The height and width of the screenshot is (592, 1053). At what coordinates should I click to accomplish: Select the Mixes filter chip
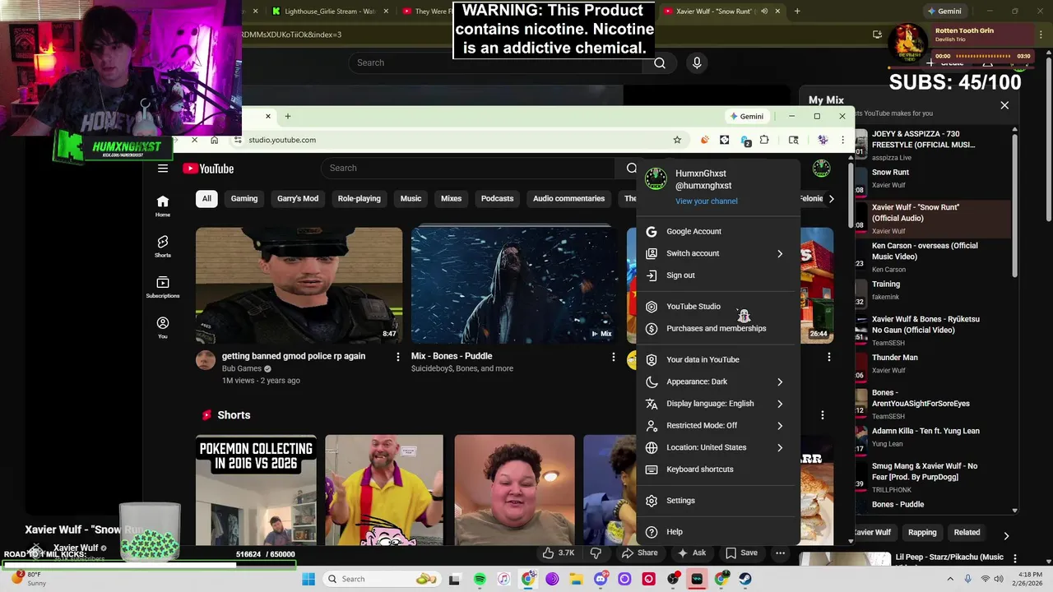(x=451, y=198)
